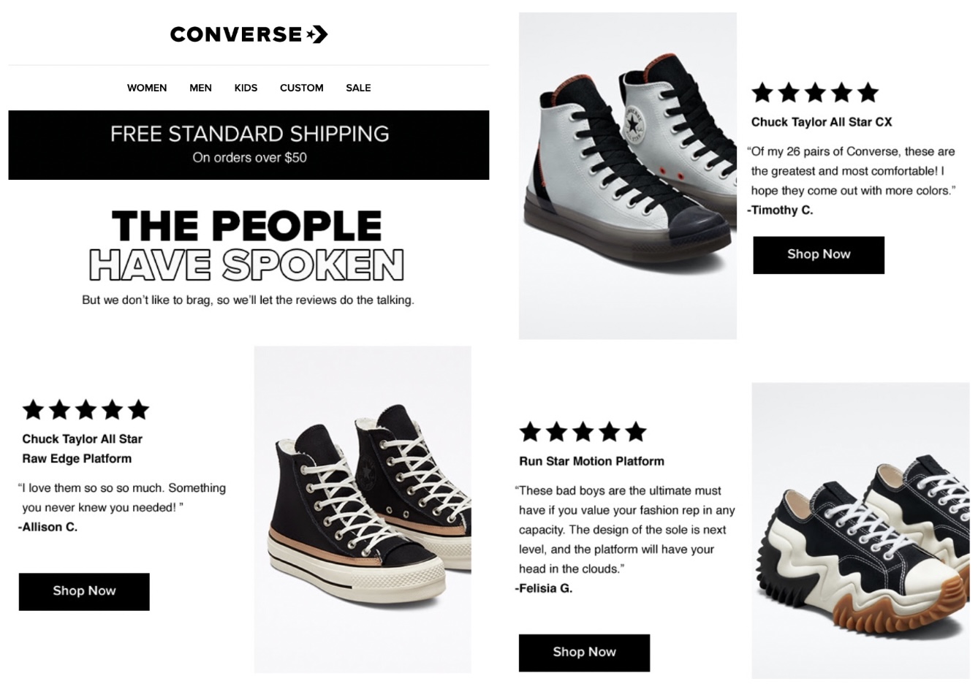Open the Women menu item
Screen dimensions: 978x684
(147, 88)
